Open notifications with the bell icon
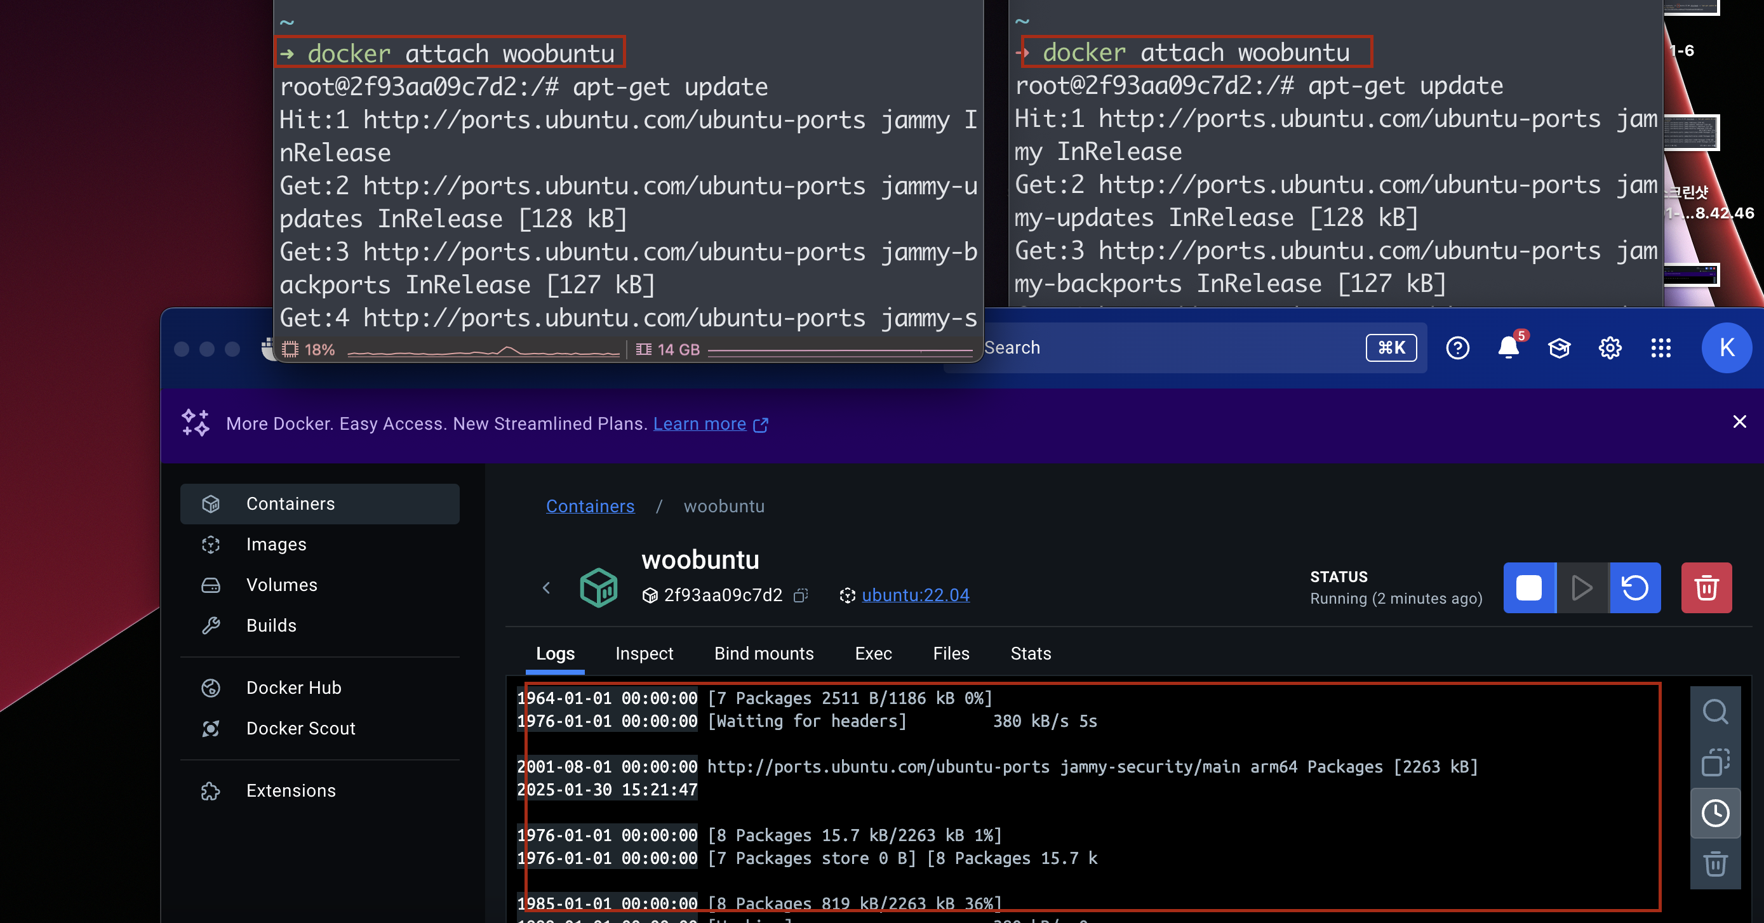Screen dimensions: 1764x923 click(1508, 348)
